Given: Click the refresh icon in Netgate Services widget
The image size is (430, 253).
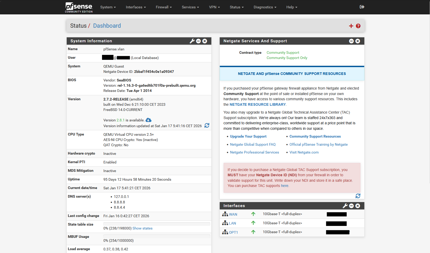Looking at the screenshot, I should tap(358, 196).
